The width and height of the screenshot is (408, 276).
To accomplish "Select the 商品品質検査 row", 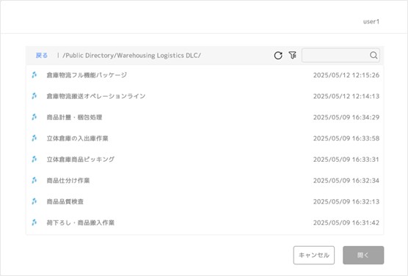I will (x=205, y=201).
